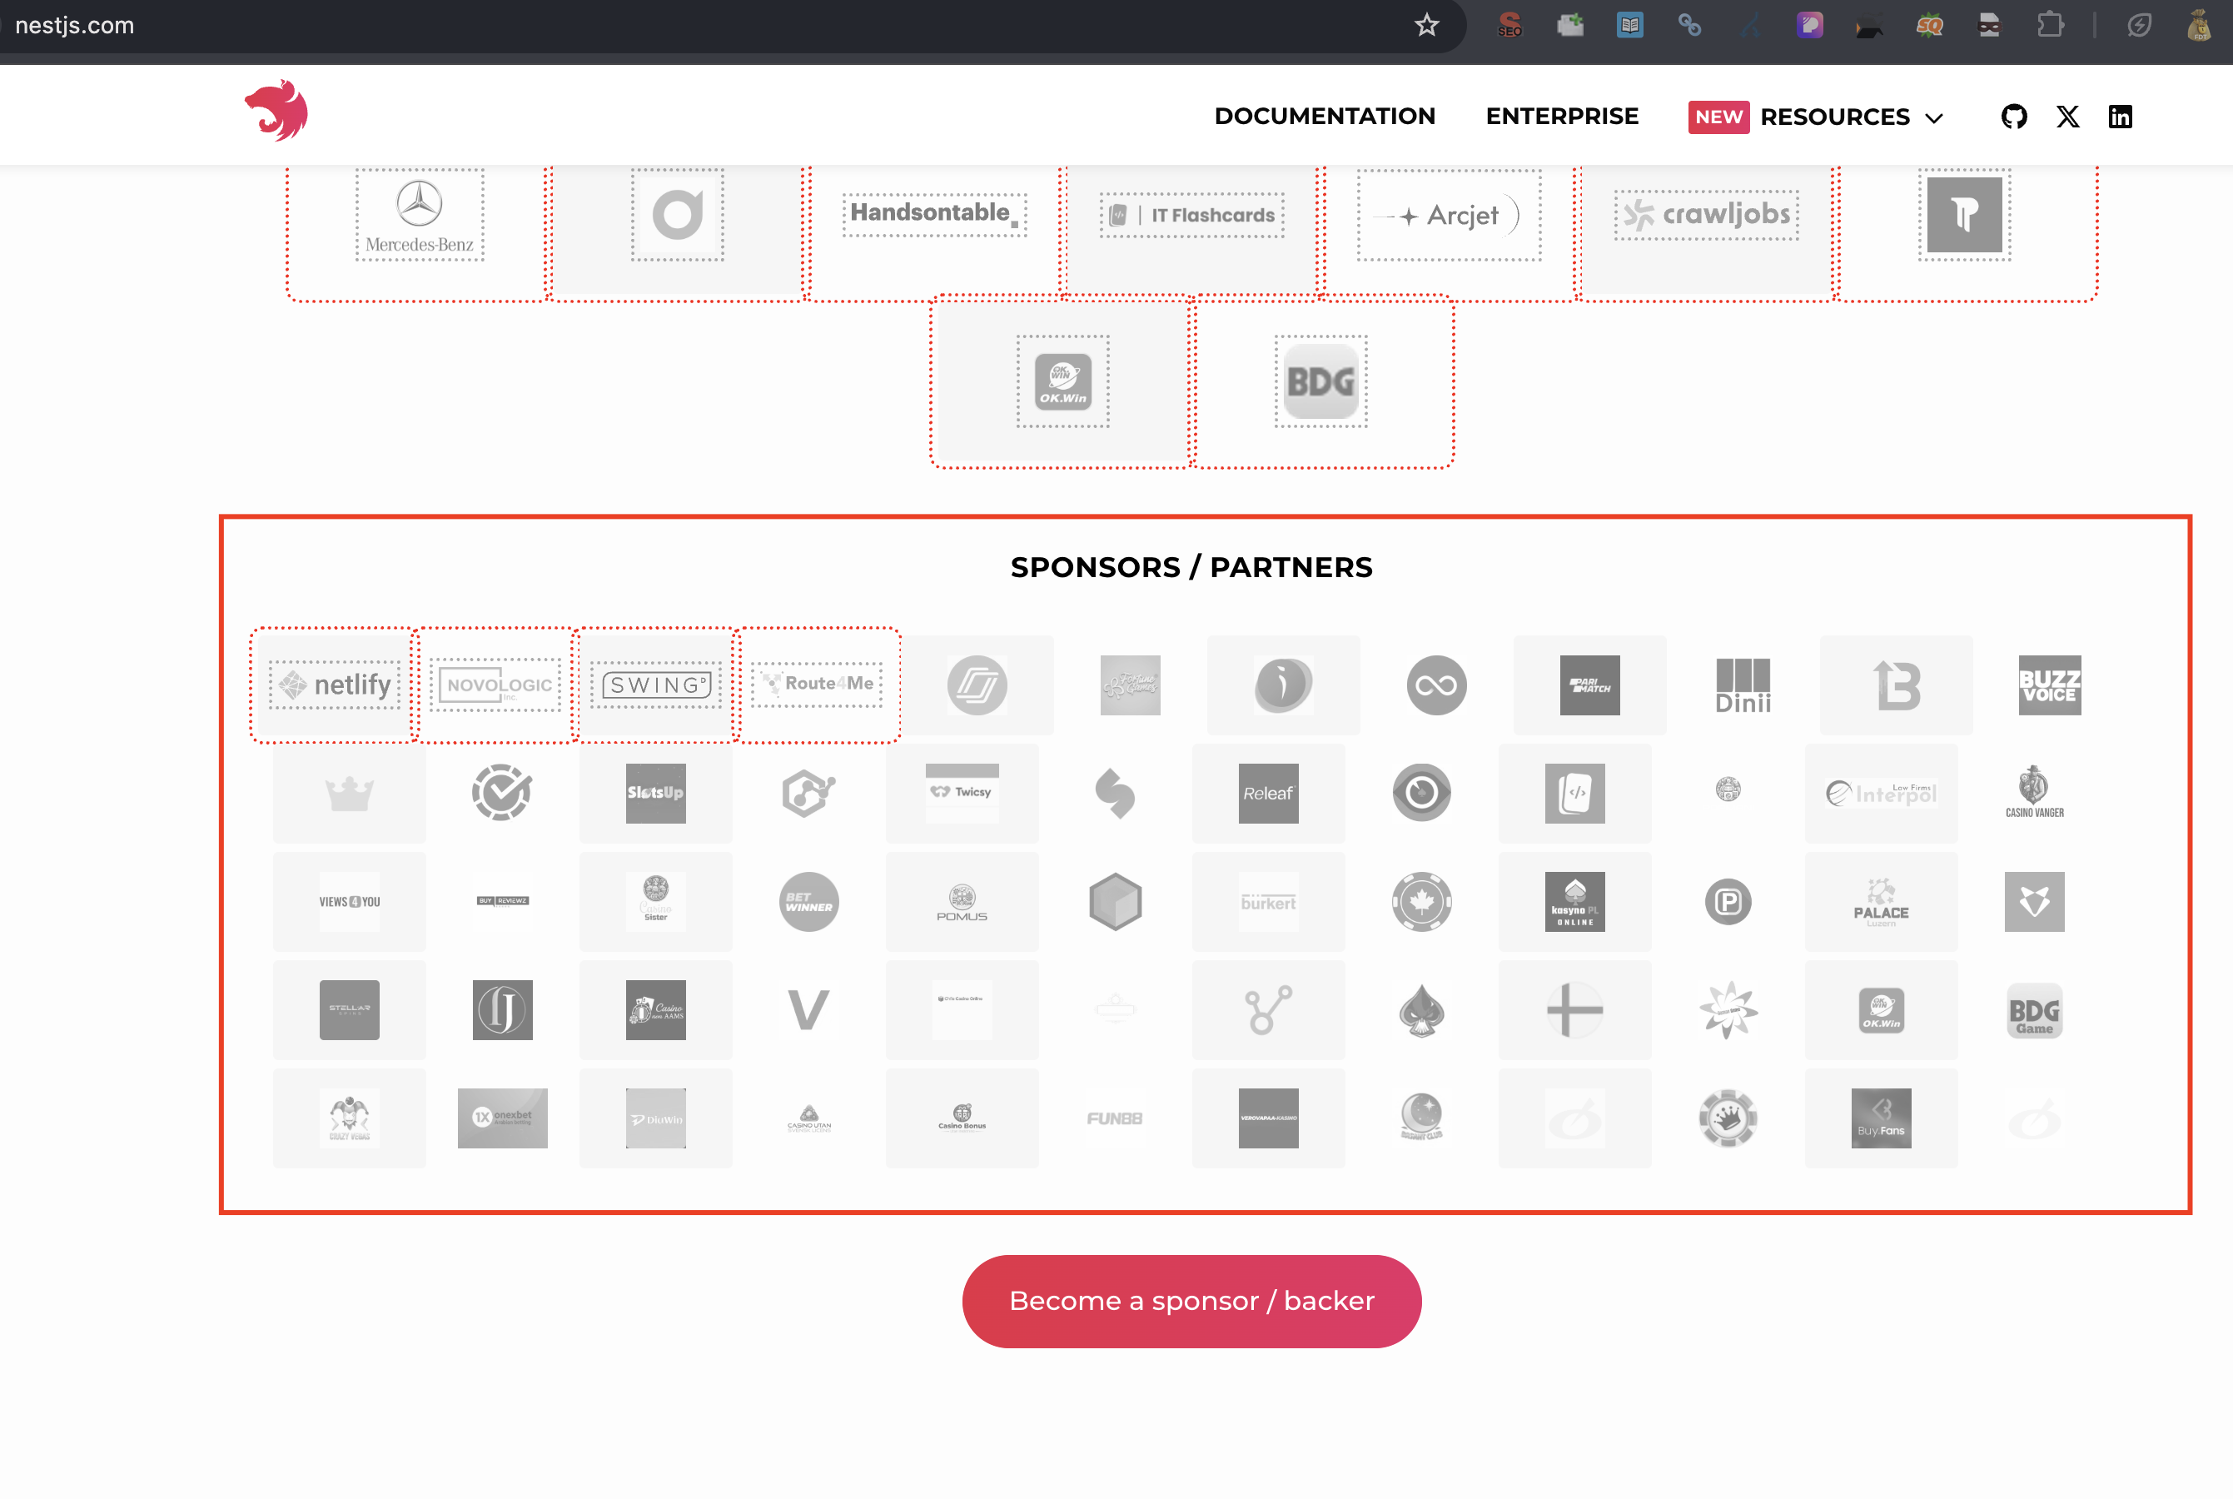This screenshot has height=1499, width=2233.
Task: Click the large BDG logo above Sponsors / Partners
Action: (x=1320, y=381)
